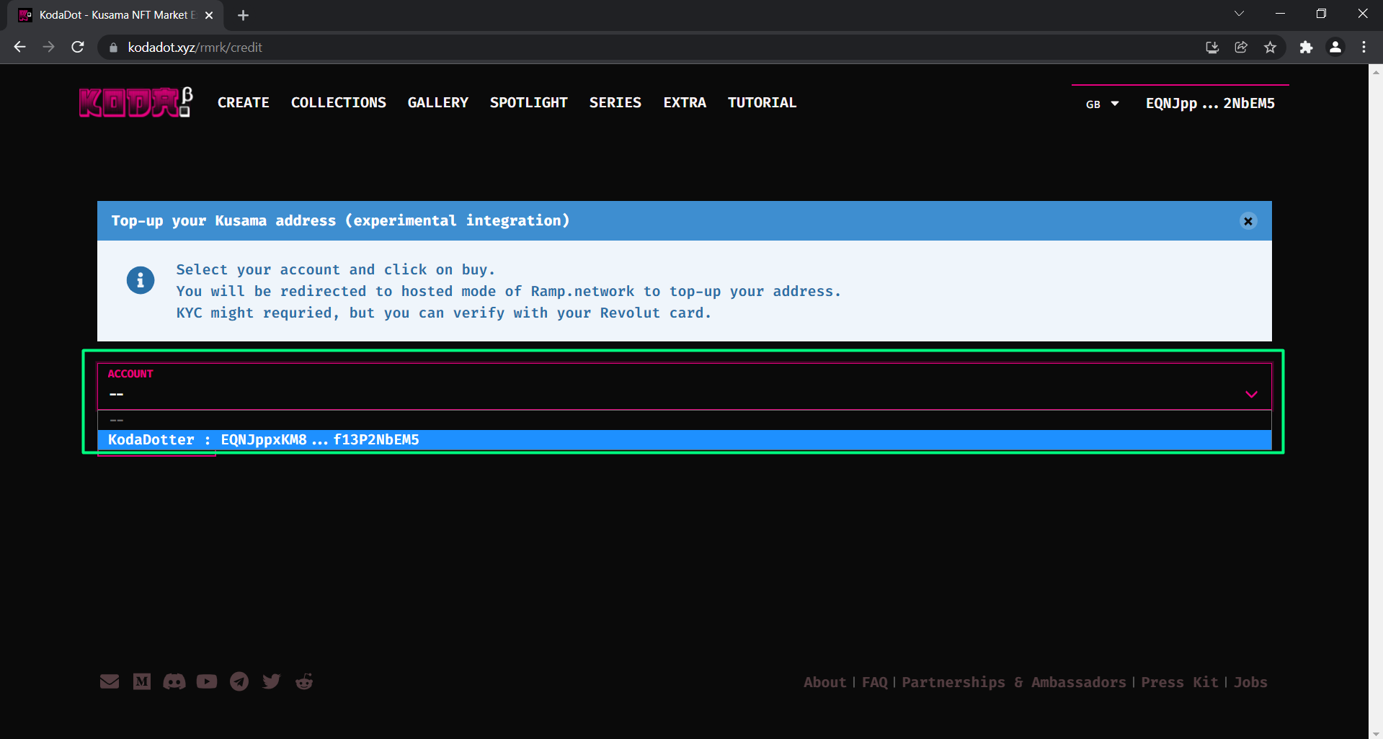Viewport: 1383px width, 739px height.
Task: Dismiss the top-up info banner
Action: 1248,221
